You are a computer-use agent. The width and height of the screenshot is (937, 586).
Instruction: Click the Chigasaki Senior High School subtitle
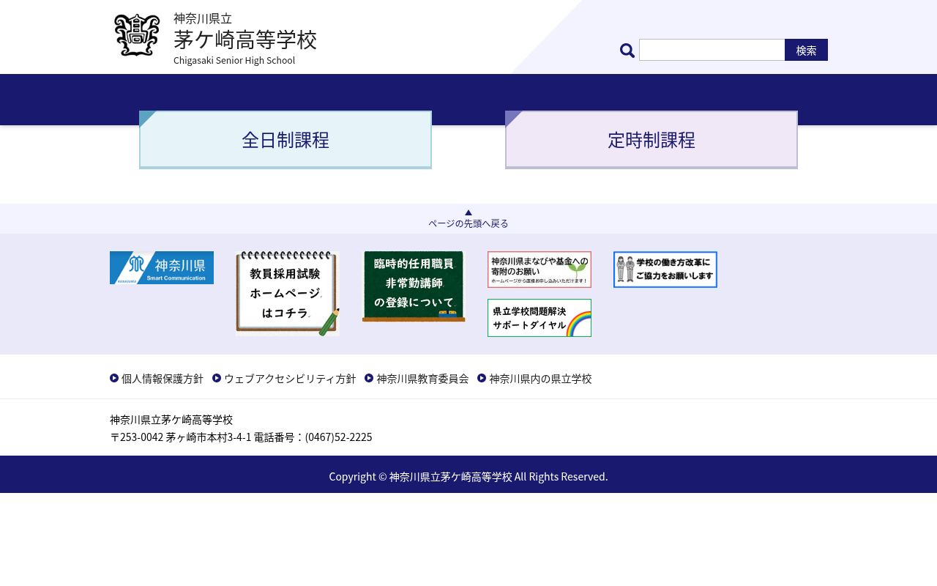(x=234, y=60)
